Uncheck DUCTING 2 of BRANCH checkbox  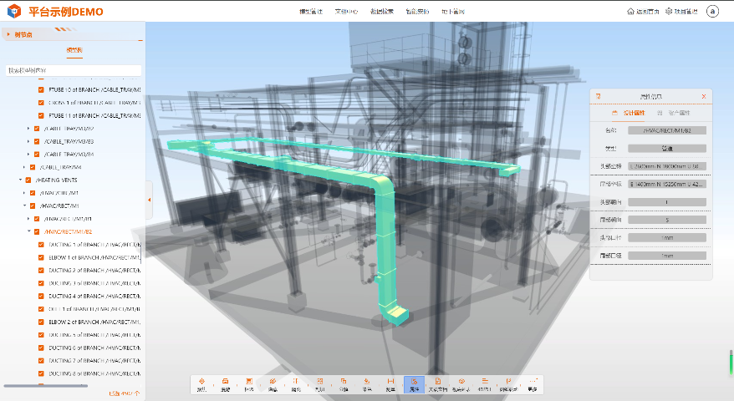pos(41,271)
